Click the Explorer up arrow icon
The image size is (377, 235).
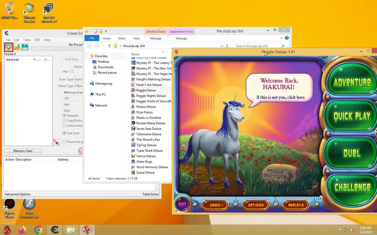109,46
